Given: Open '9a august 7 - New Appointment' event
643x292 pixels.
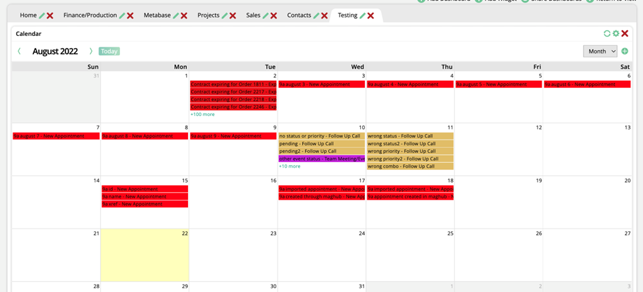Looking at the screenshot, I should [56, 136].
